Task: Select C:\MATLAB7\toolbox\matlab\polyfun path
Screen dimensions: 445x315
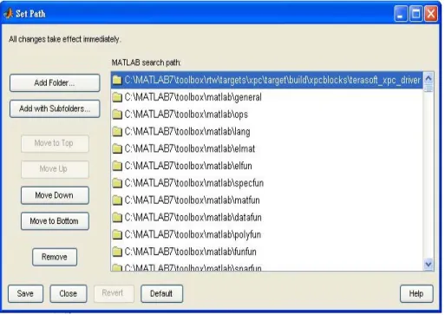Action: click(x=266, y=234)
